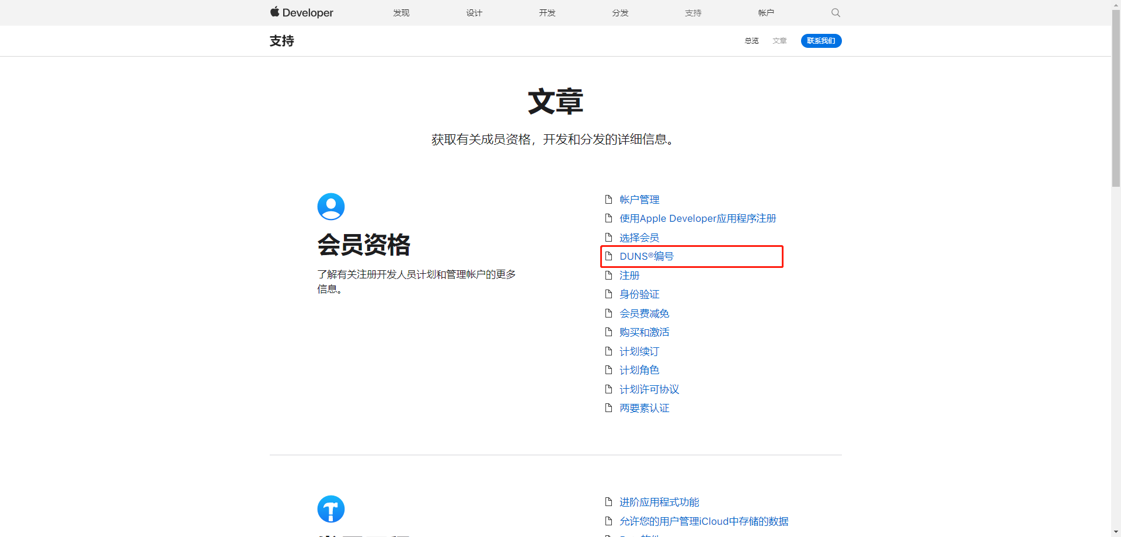Open the 开发 menu
This screenshot has width=1121, height=537.
547,13
